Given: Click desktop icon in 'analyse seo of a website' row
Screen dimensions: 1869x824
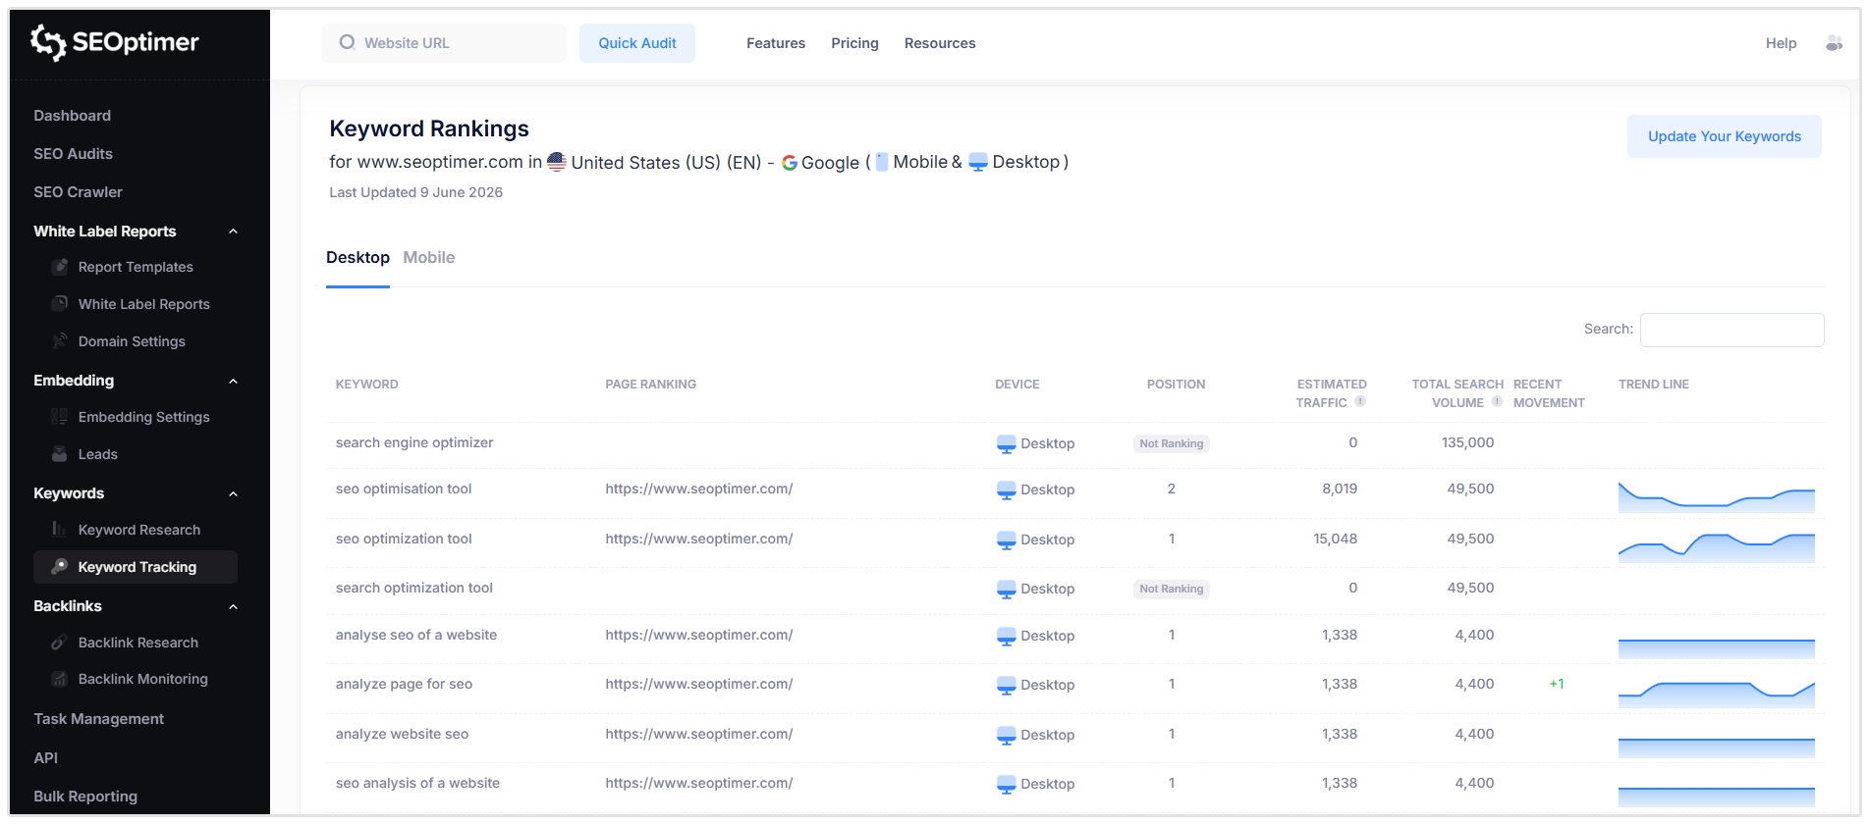Looking at the screenshot, I should point(1006,637).
